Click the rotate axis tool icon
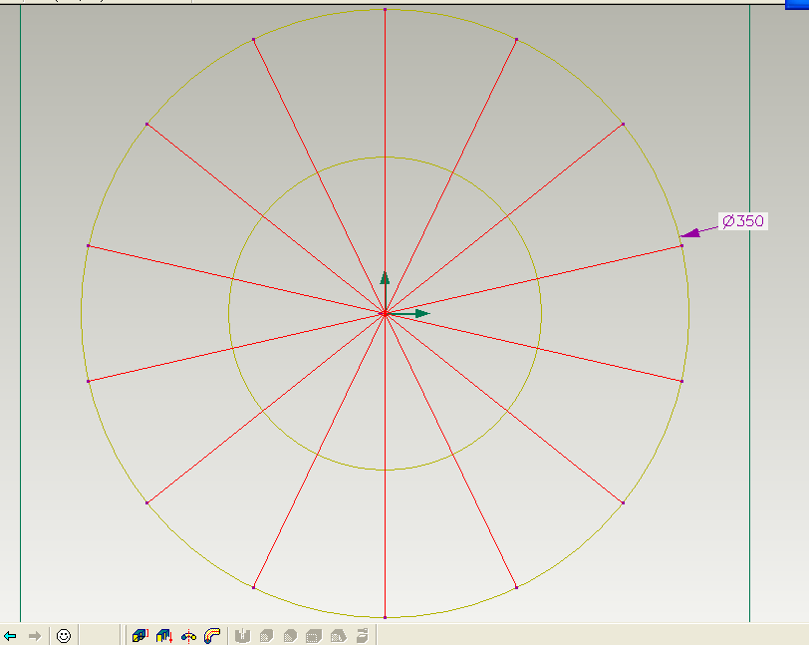The height and width of the screenshot is (645, 809). click(x=189, y=633)
